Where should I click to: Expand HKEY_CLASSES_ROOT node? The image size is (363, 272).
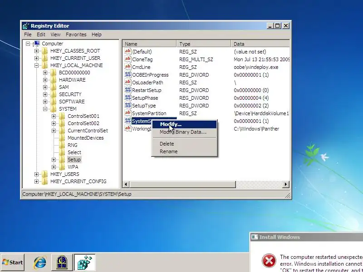click(x=36, y=51)
